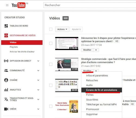Select checkbox for the Découvrez les 3 étapes video
136x118 pixels.
(x=51, y=43)
